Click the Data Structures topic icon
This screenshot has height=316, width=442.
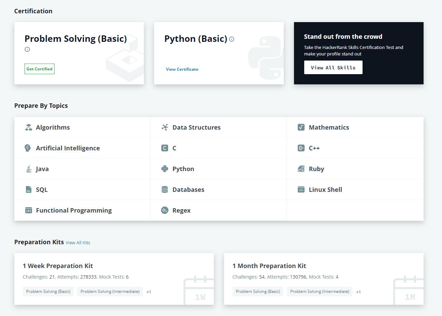click(165, 127)
